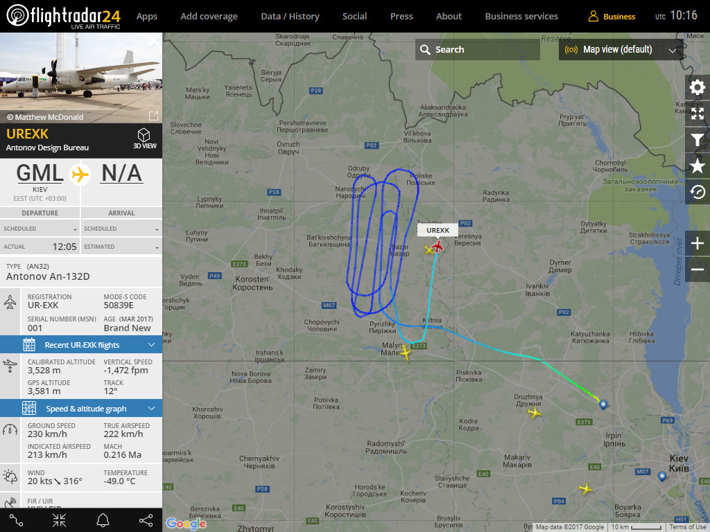Image resolution: width=710 pixels, height=532 pixels.
Task: Close the aircraft photo panel
Action: coord(155,41)
